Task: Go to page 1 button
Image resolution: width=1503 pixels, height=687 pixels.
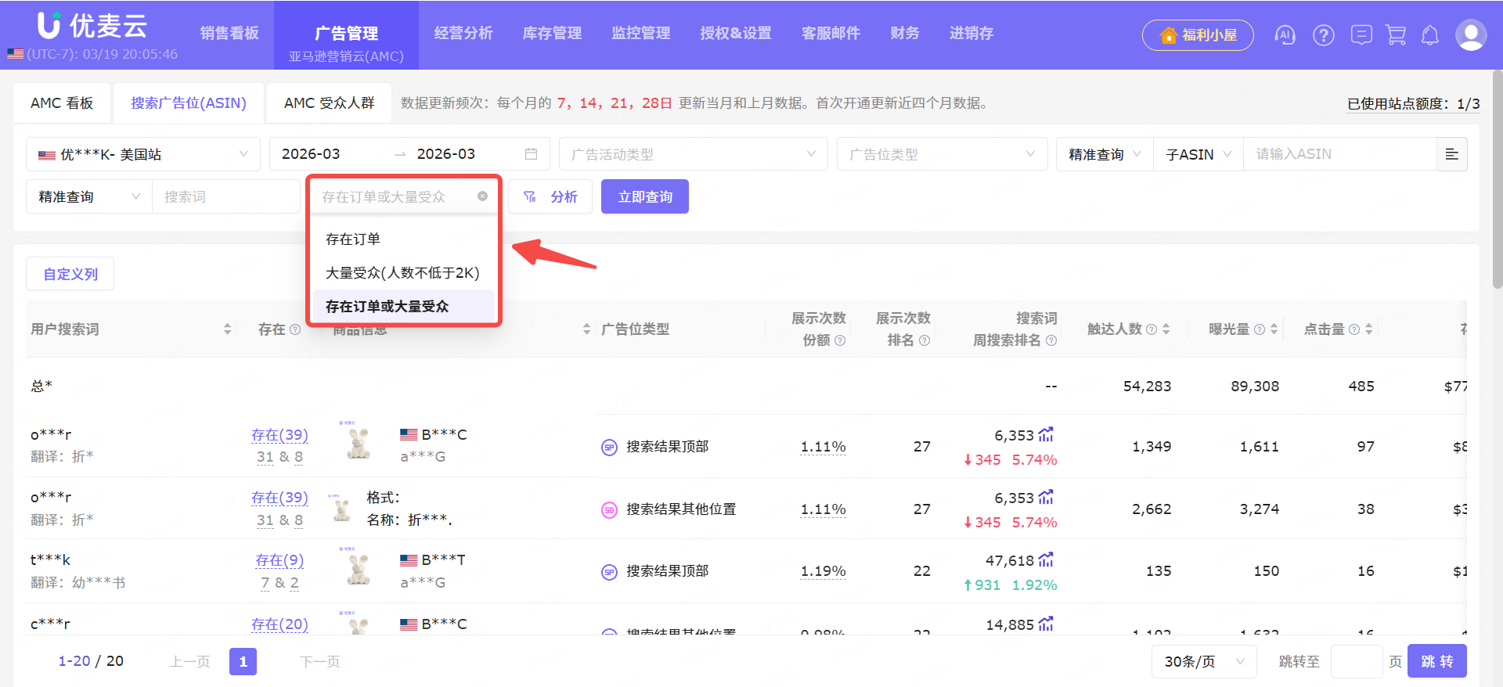Action: 243,662
